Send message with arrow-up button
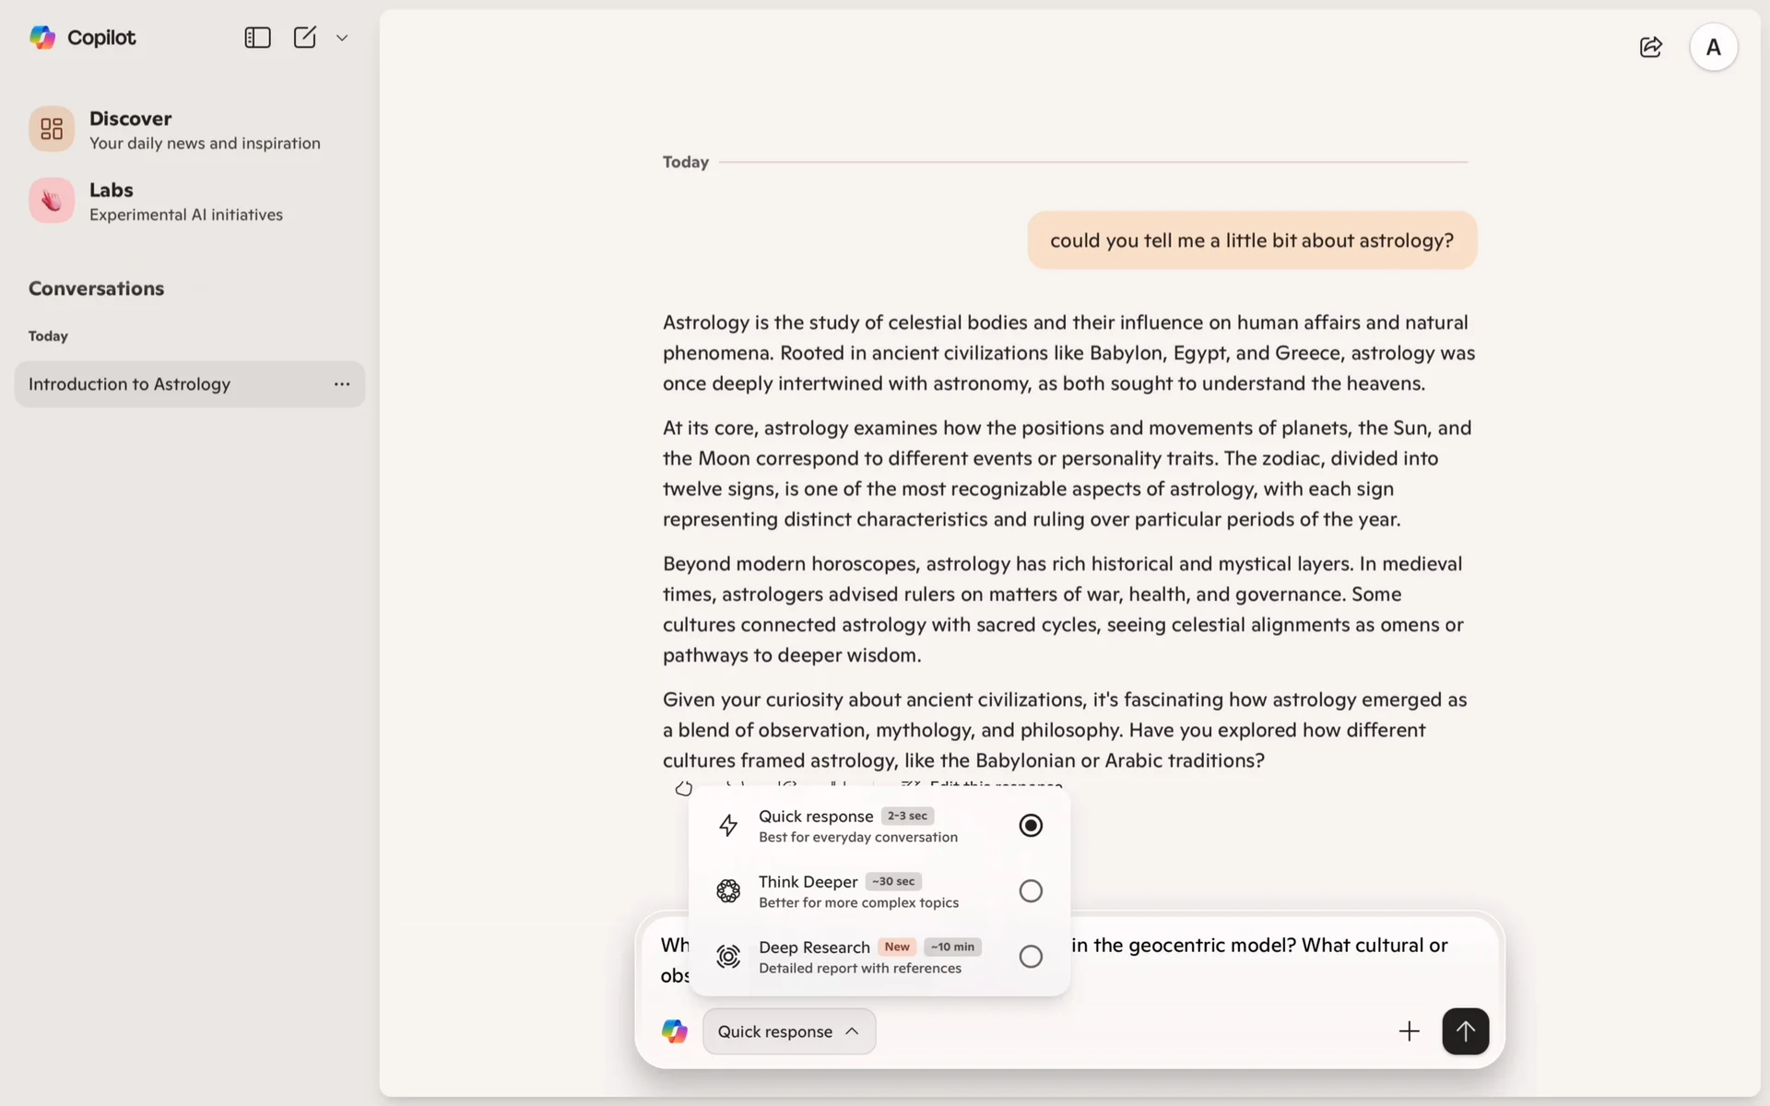Viewport: 1770px width, 1106px height. (x=1465, y=1031)
